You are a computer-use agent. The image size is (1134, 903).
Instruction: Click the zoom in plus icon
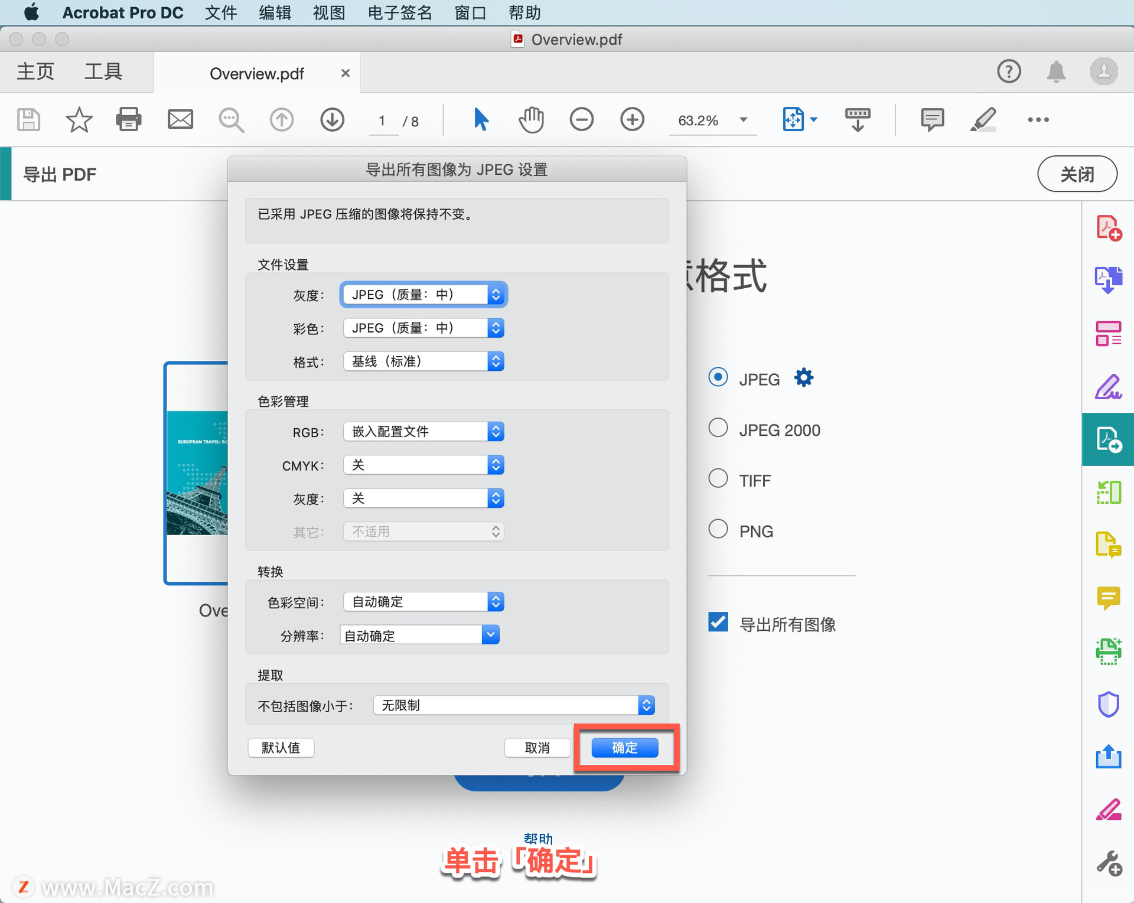click(x=631, y=120)
